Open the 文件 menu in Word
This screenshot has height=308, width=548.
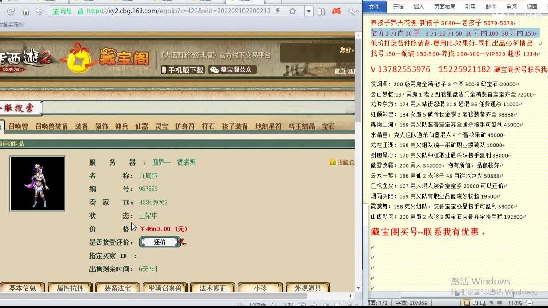point(374,7)
